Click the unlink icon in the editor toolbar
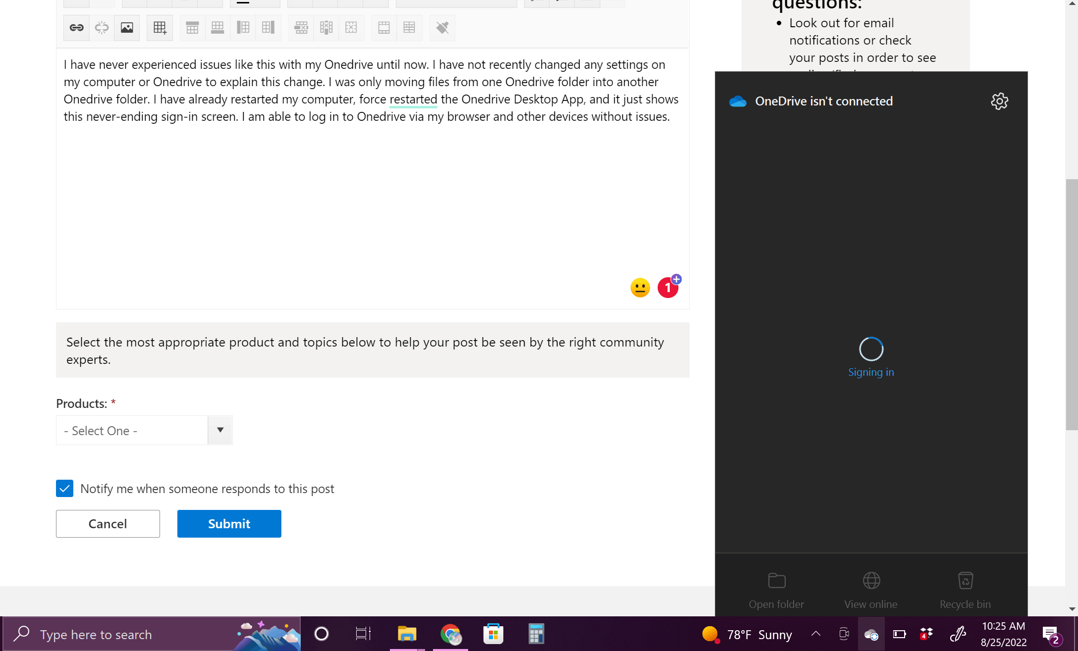The image size is (1078, 651). (102, 28)
